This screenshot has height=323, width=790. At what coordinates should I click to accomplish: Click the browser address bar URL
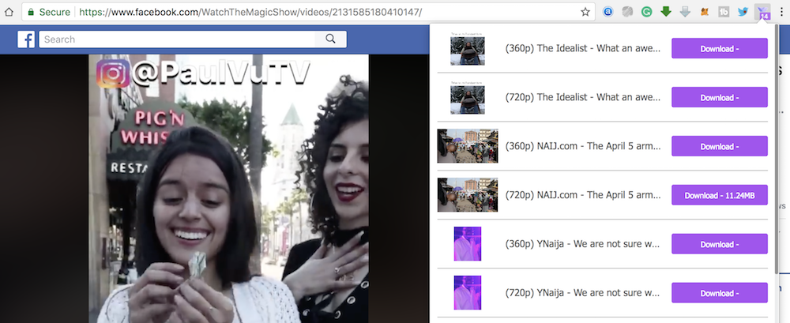click(x=251, y=12)
